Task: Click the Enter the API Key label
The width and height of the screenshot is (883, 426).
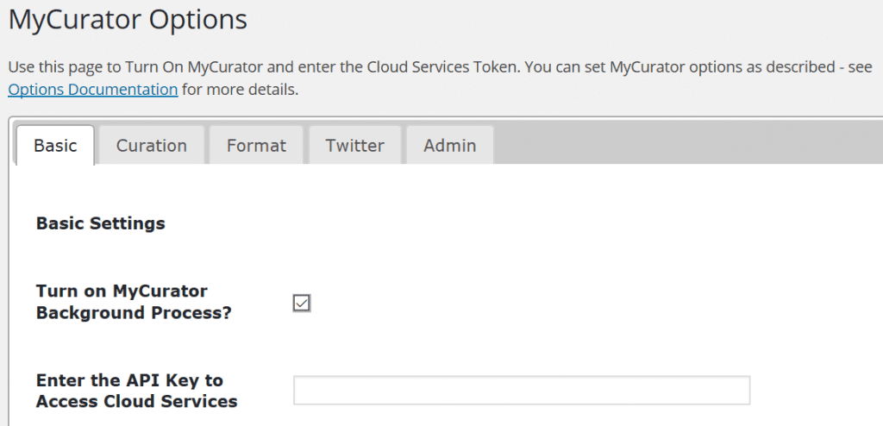Action: 137,391
